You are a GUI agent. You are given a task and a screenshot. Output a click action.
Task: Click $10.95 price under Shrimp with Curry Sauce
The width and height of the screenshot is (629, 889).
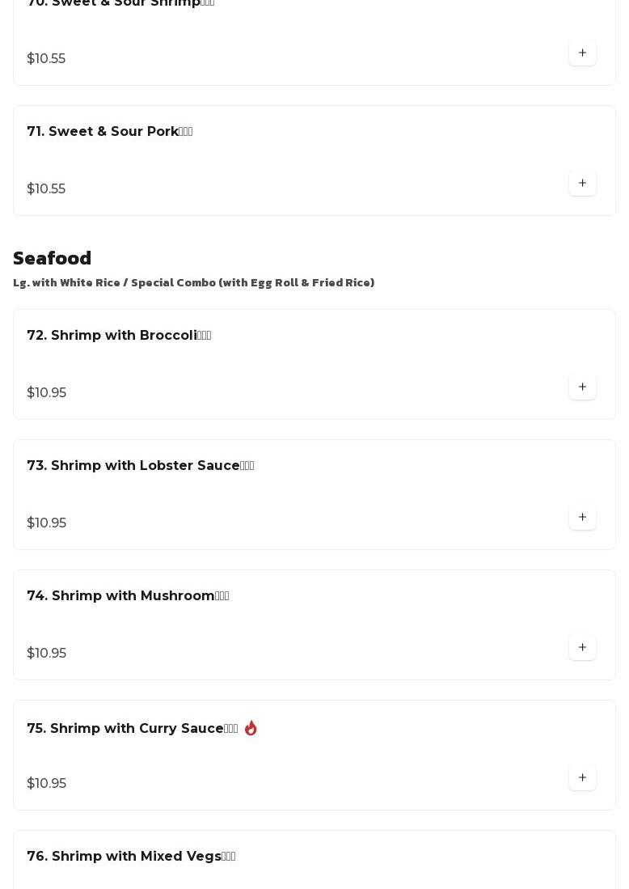[47, 784]
